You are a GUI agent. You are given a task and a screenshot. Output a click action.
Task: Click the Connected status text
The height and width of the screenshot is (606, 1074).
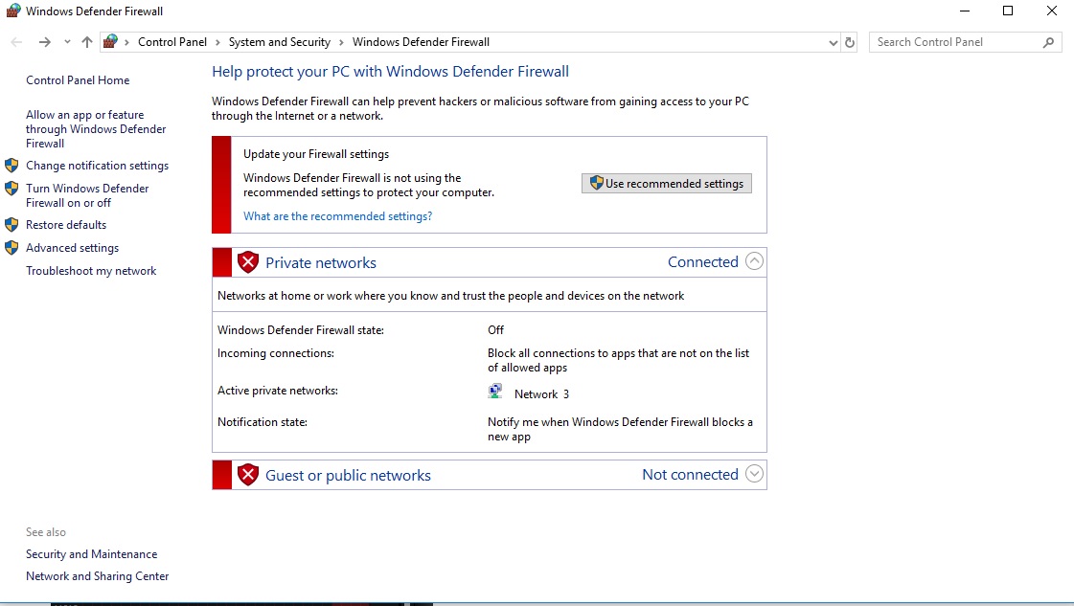click(703, 261)
